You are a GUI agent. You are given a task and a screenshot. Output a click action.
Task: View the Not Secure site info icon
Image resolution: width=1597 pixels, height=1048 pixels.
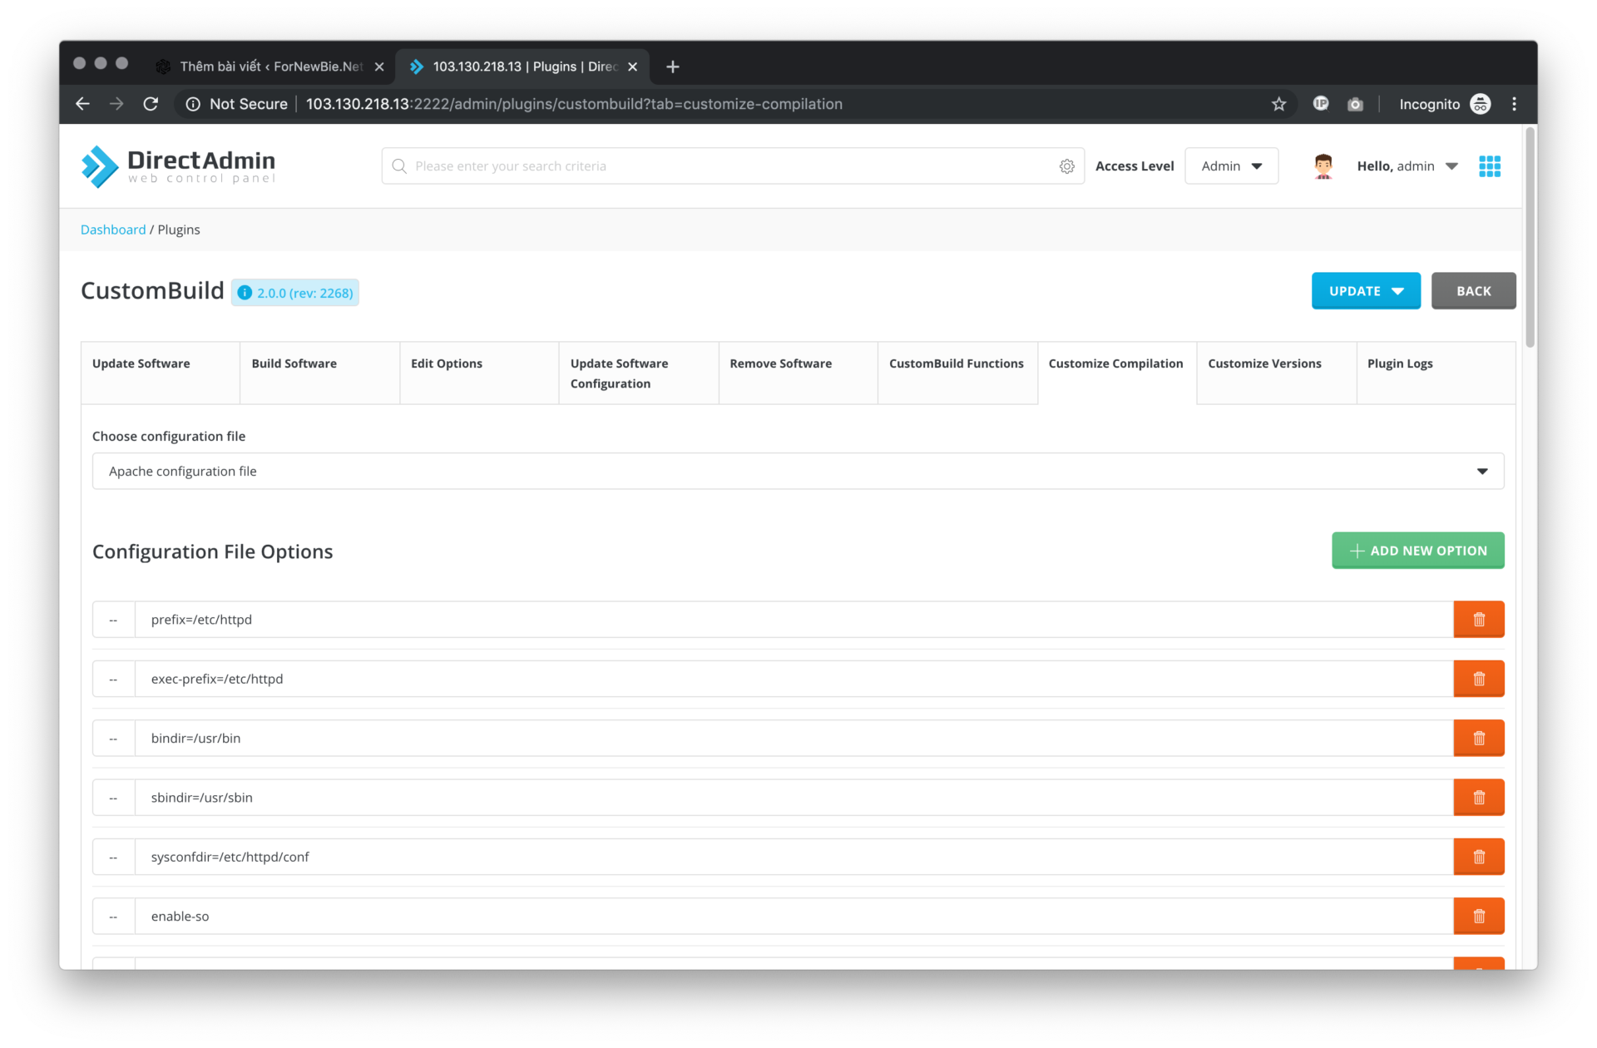pyautogui.click(x=193, y=104)
